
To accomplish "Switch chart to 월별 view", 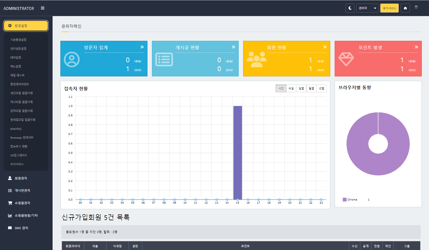I will point(311,88).
